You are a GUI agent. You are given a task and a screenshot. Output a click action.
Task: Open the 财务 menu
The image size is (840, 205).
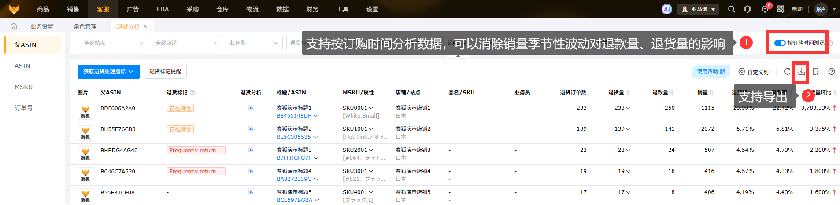tap(312, 9)
